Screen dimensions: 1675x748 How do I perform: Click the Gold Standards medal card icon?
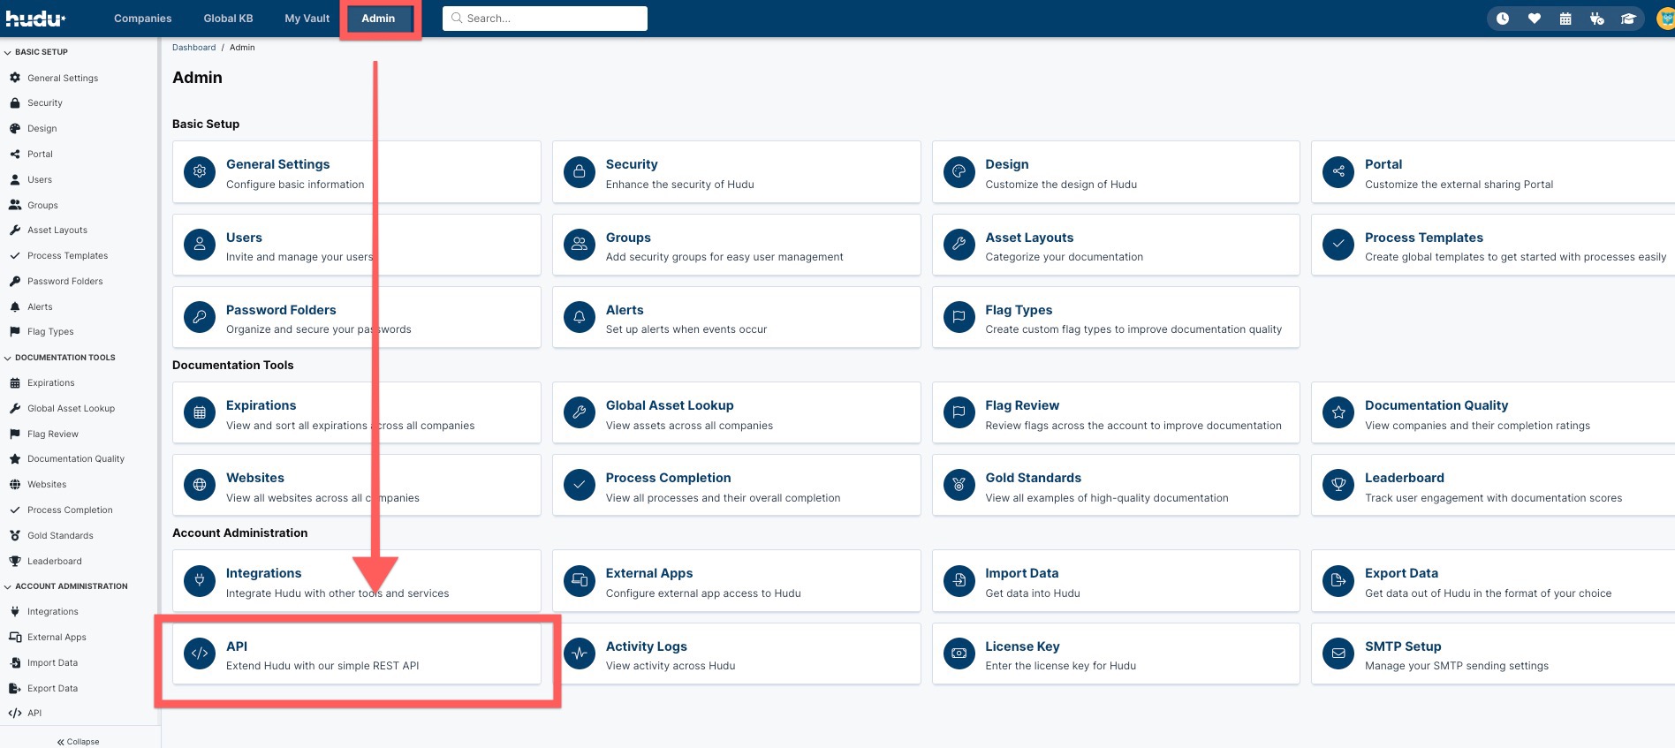[x=959, y=485]
